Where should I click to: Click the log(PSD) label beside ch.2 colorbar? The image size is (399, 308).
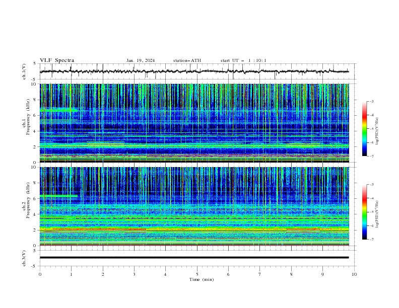point(377,214)
